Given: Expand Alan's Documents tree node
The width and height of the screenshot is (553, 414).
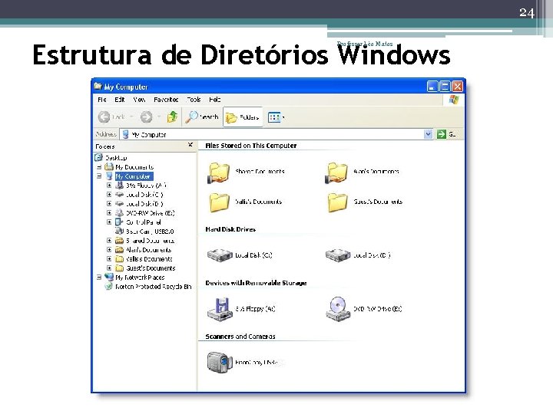Looking at the screenshot, I should pos(109,250).
